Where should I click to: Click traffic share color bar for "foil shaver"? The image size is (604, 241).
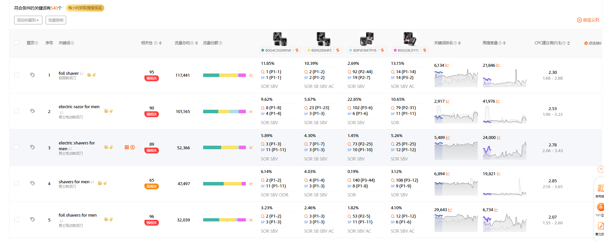tap(224, 75)
